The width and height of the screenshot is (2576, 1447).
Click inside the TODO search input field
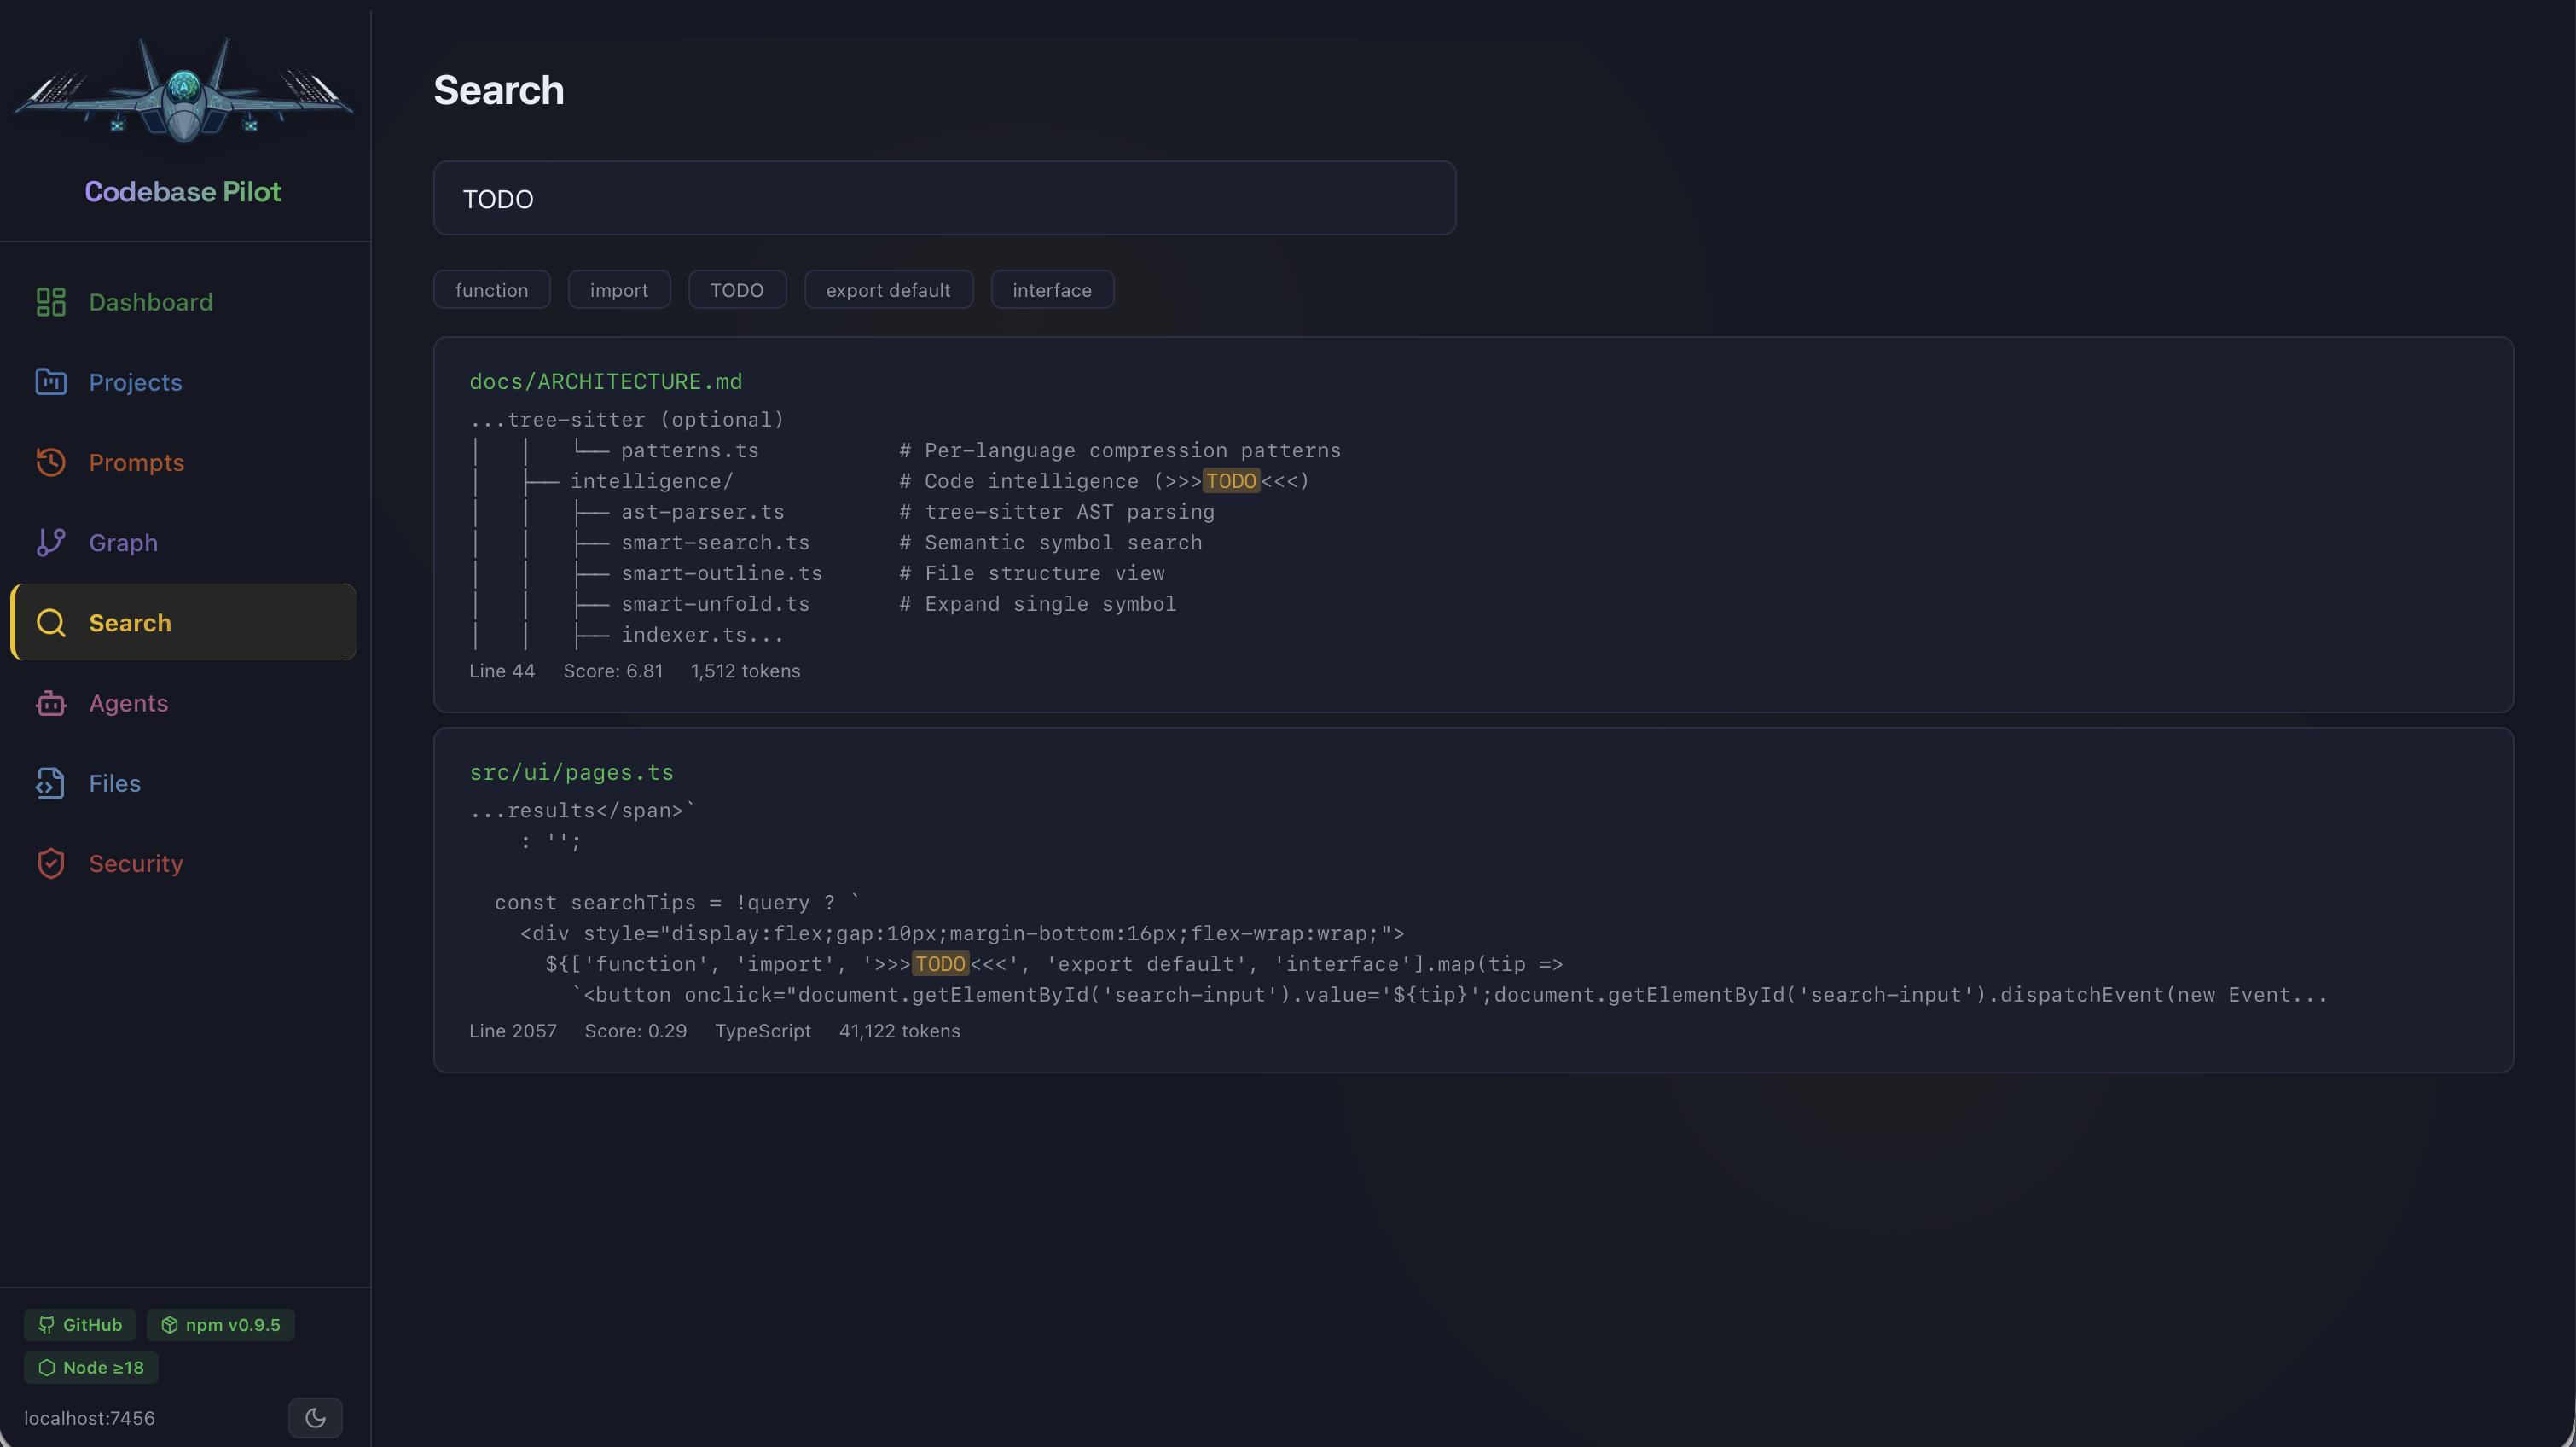(x=943, y=198)
